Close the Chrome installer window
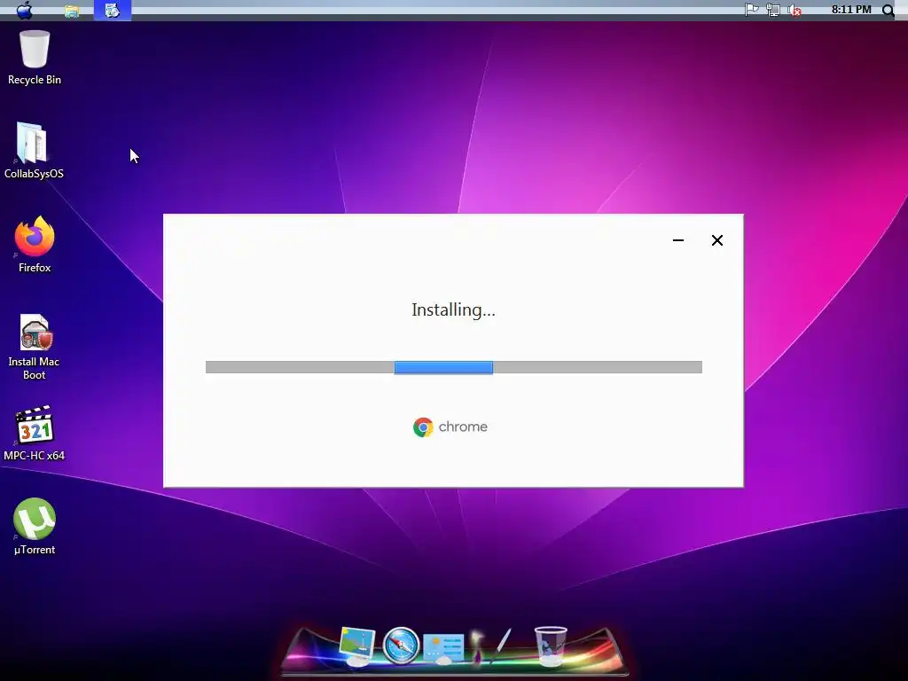908x681 pixels. [x=716, y=240]
